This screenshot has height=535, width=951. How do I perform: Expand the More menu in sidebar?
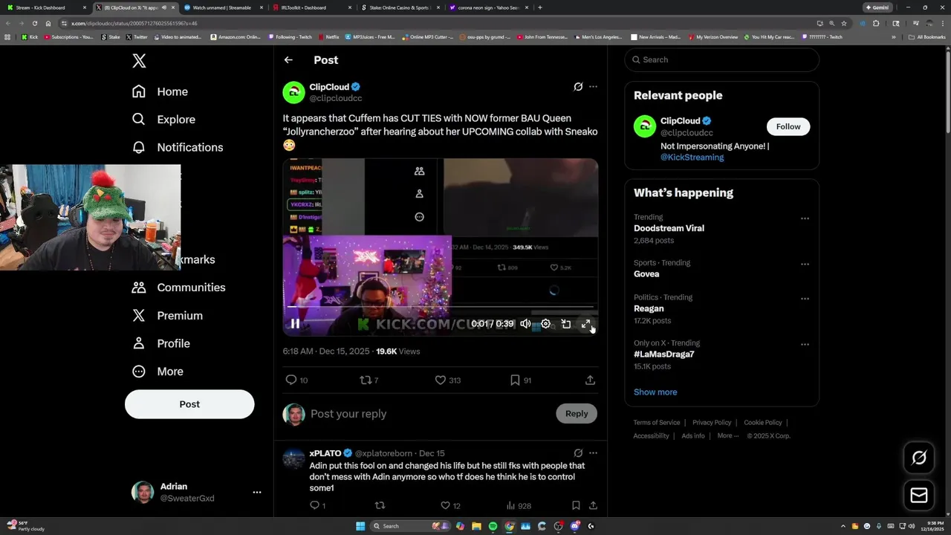pos(158,372)
